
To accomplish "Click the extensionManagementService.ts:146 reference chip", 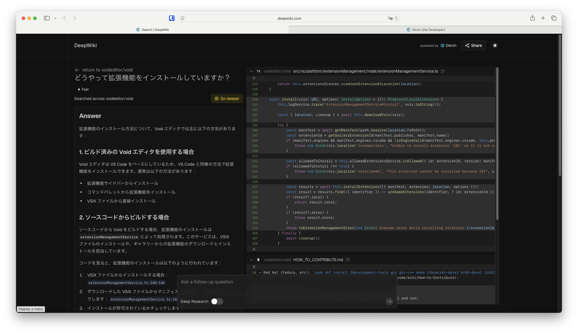I will [144, 299].
